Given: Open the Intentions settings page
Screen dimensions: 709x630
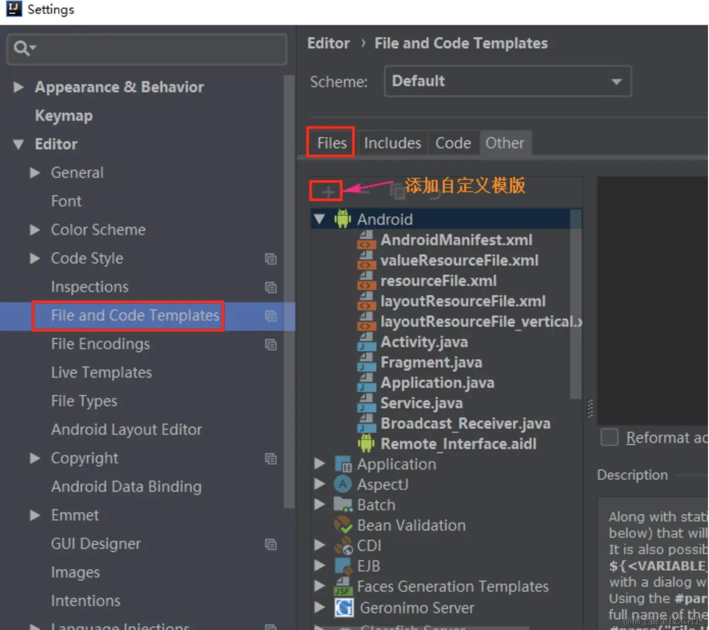Looking at the screenshot, I should (x=86, y=601).
